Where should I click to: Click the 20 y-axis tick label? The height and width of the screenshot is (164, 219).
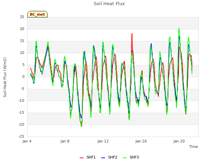(x=22, y=29)
